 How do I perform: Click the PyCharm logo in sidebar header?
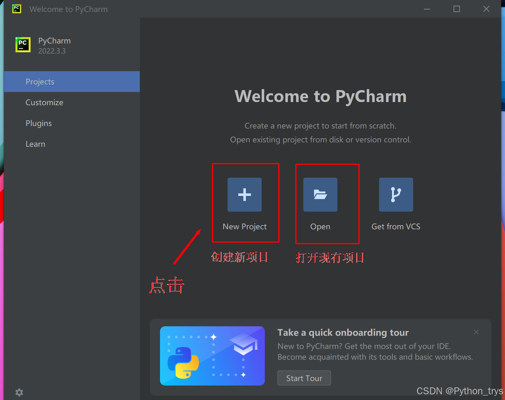tap(23, 45)
